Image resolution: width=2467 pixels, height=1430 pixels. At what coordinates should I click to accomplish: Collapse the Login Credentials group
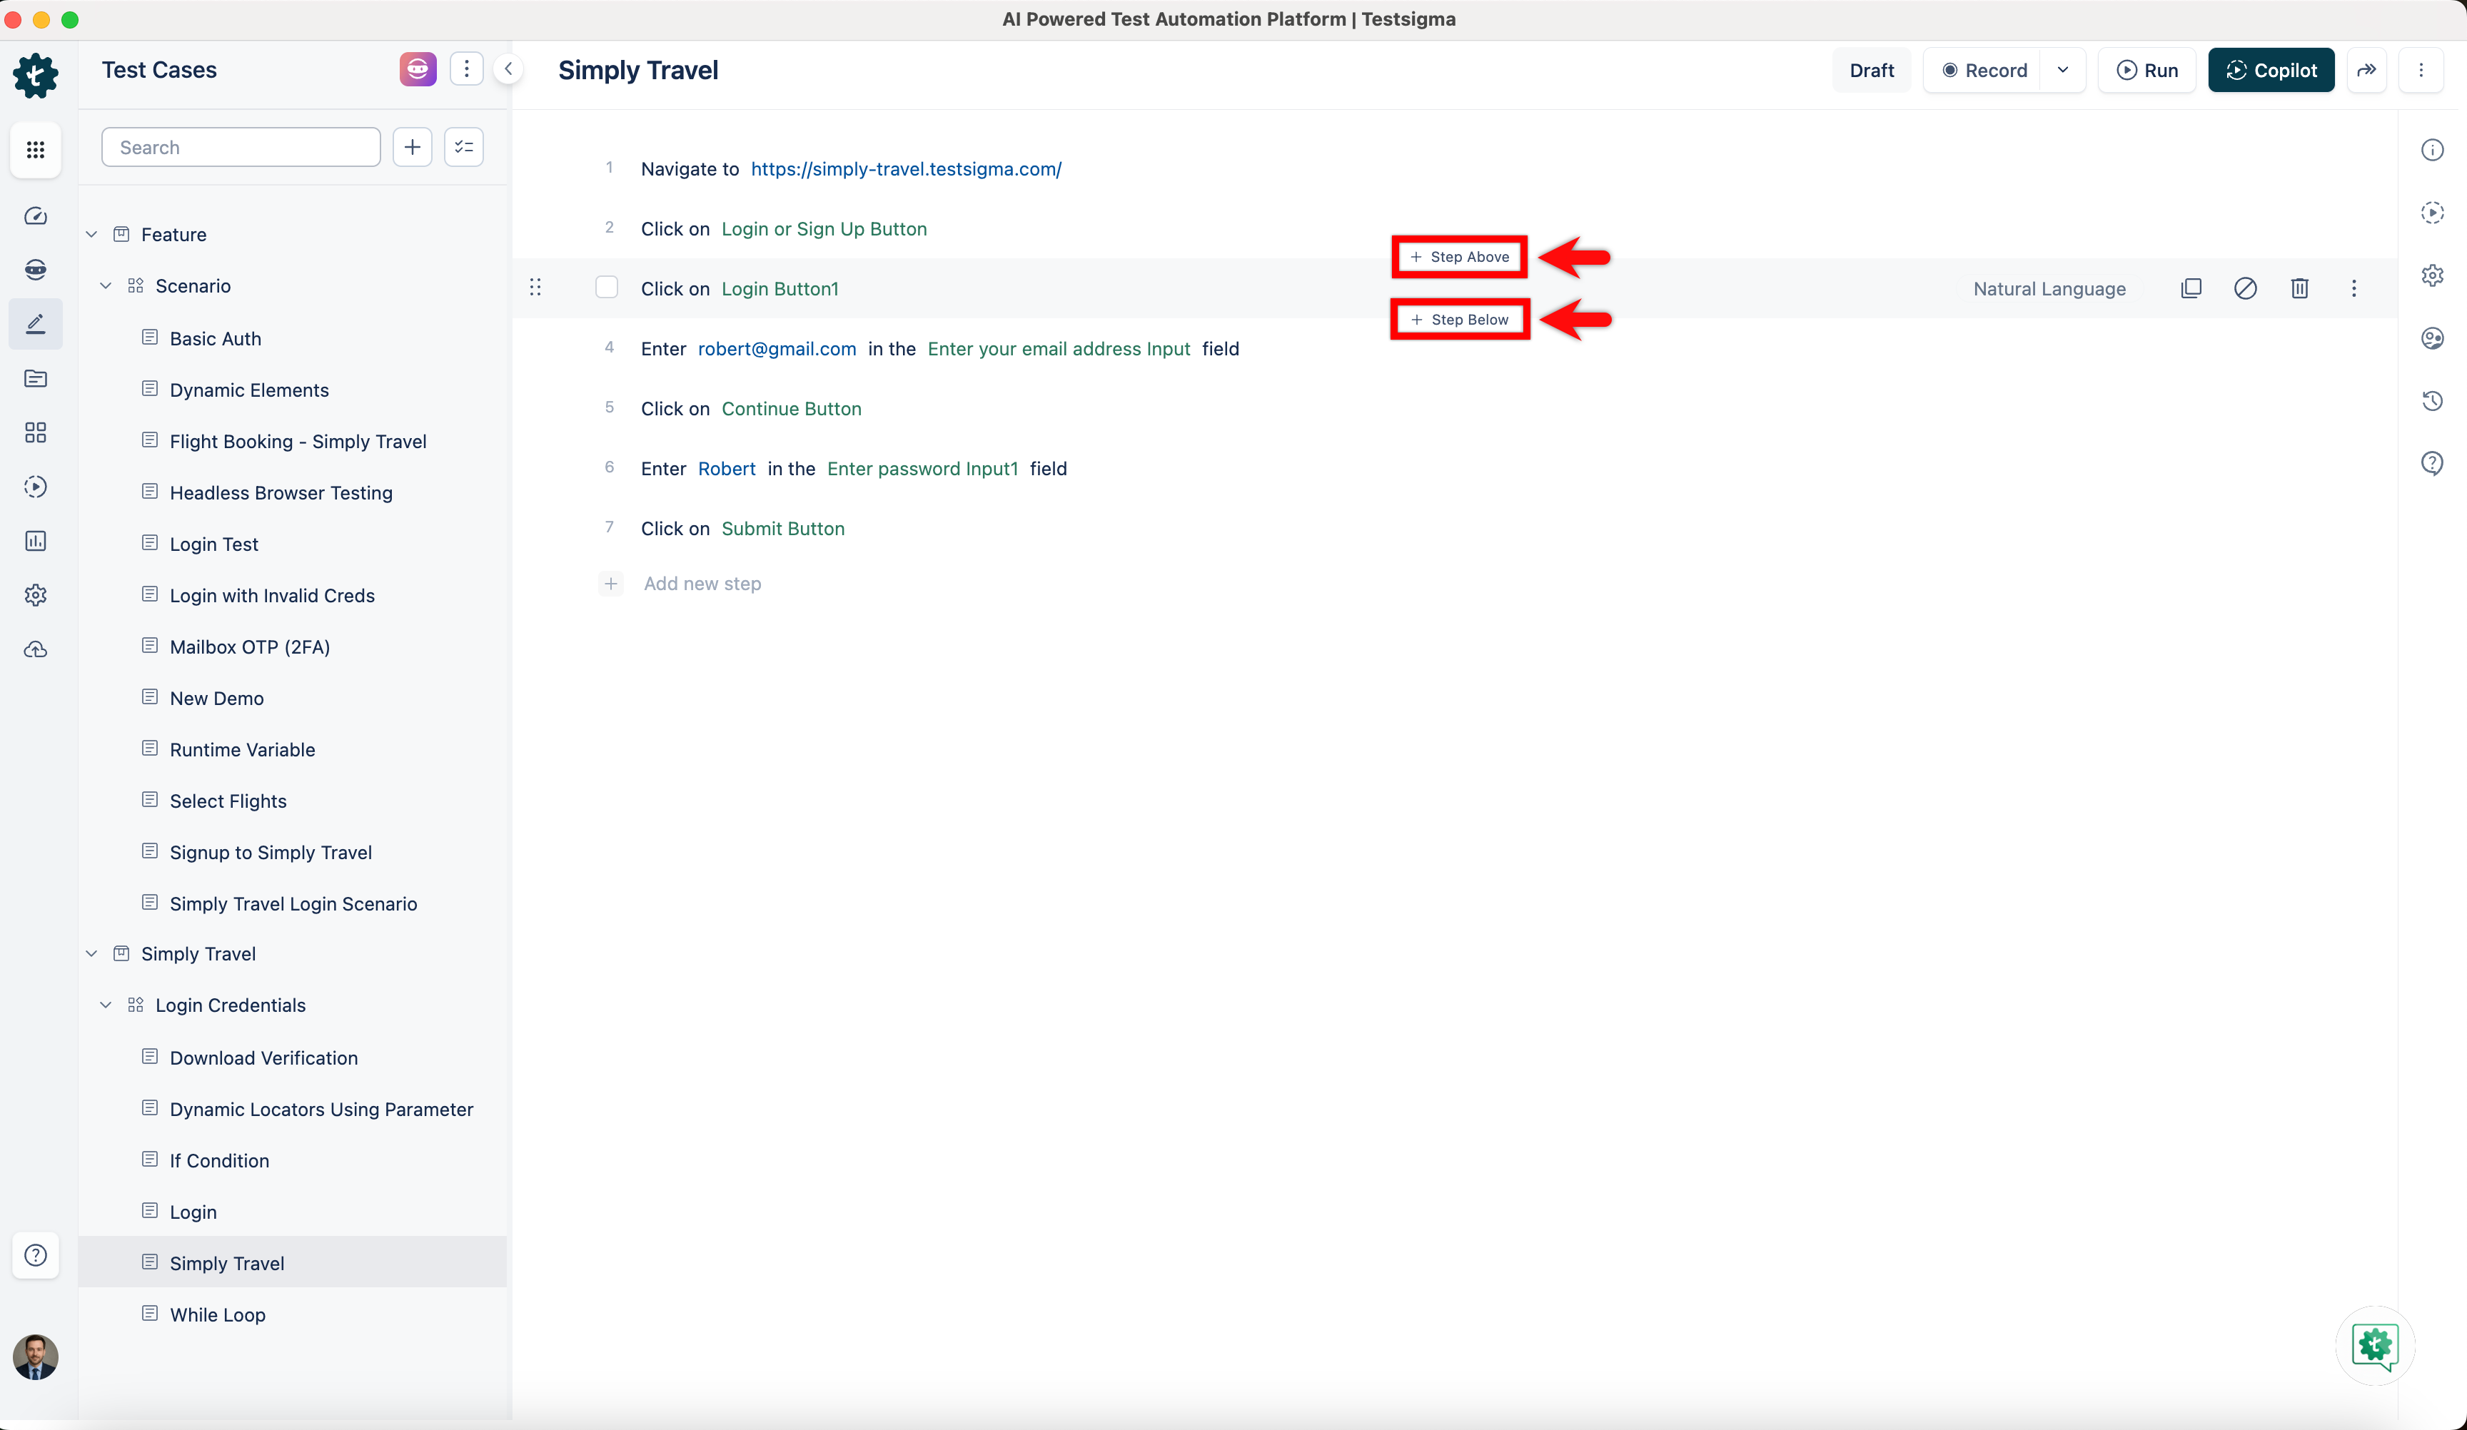[x=106, y=1005]
